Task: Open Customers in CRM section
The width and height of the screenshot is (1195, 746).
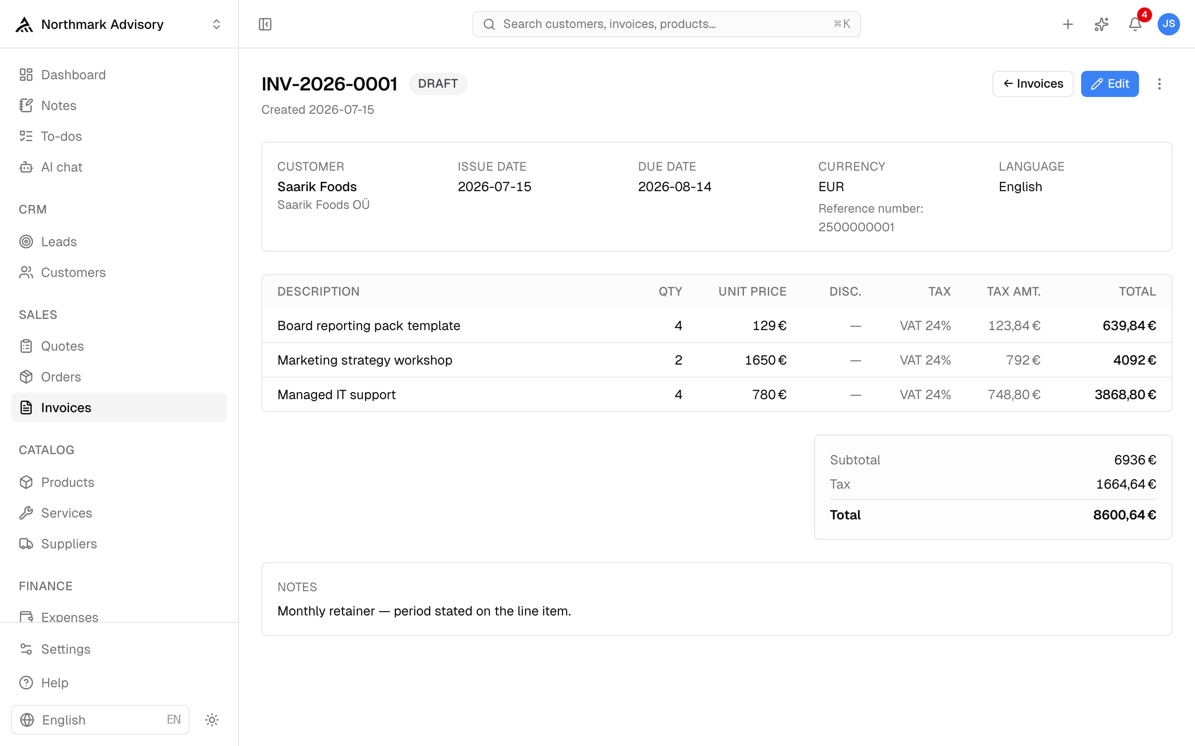Action: pyautogui.click(x=119, y=272)
